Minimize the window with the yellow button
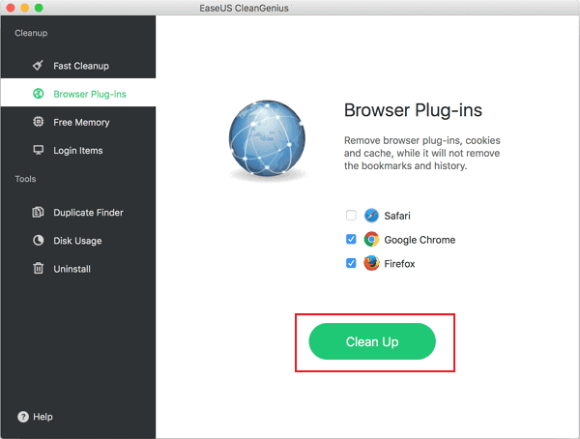Image resolution: width=580 pixels, height=439 pixels. point(25,8)
